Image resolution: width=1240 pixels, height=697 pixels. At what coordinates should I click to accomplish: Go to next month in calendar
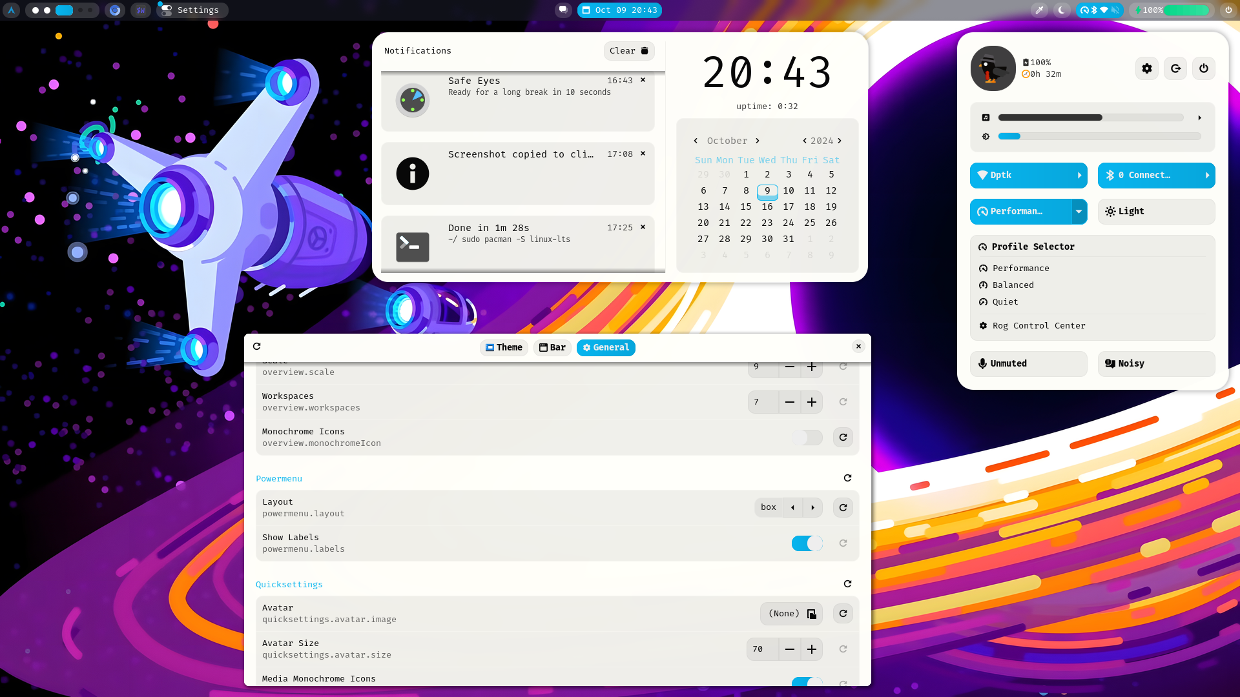(758, 141)
